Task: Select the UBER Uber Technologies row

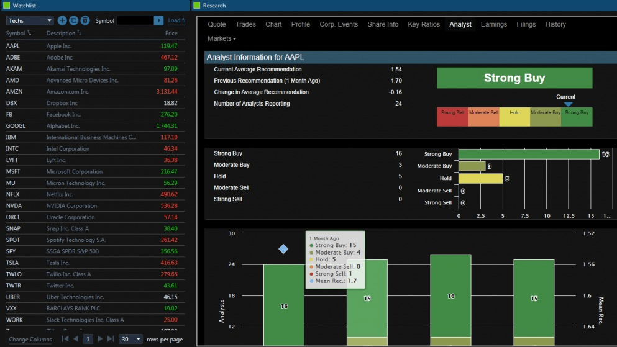Action: coord(95,297)
